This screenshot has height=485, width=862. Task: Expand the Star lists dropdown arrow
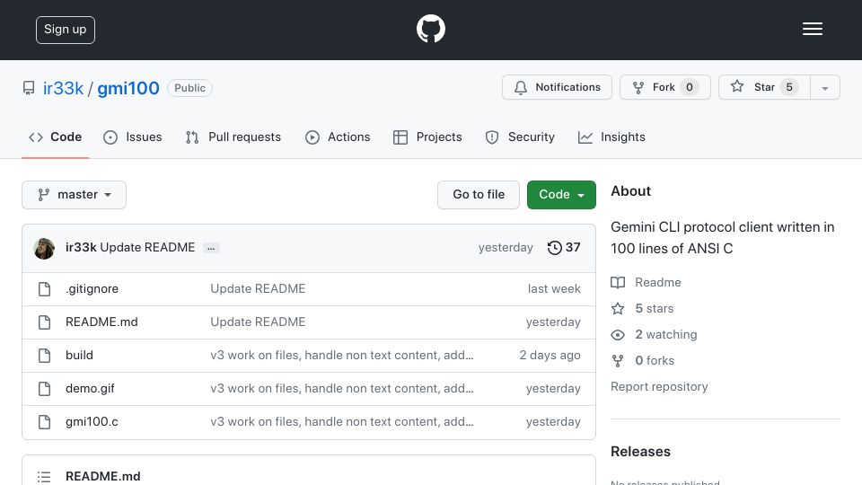[x=825, y=88]
